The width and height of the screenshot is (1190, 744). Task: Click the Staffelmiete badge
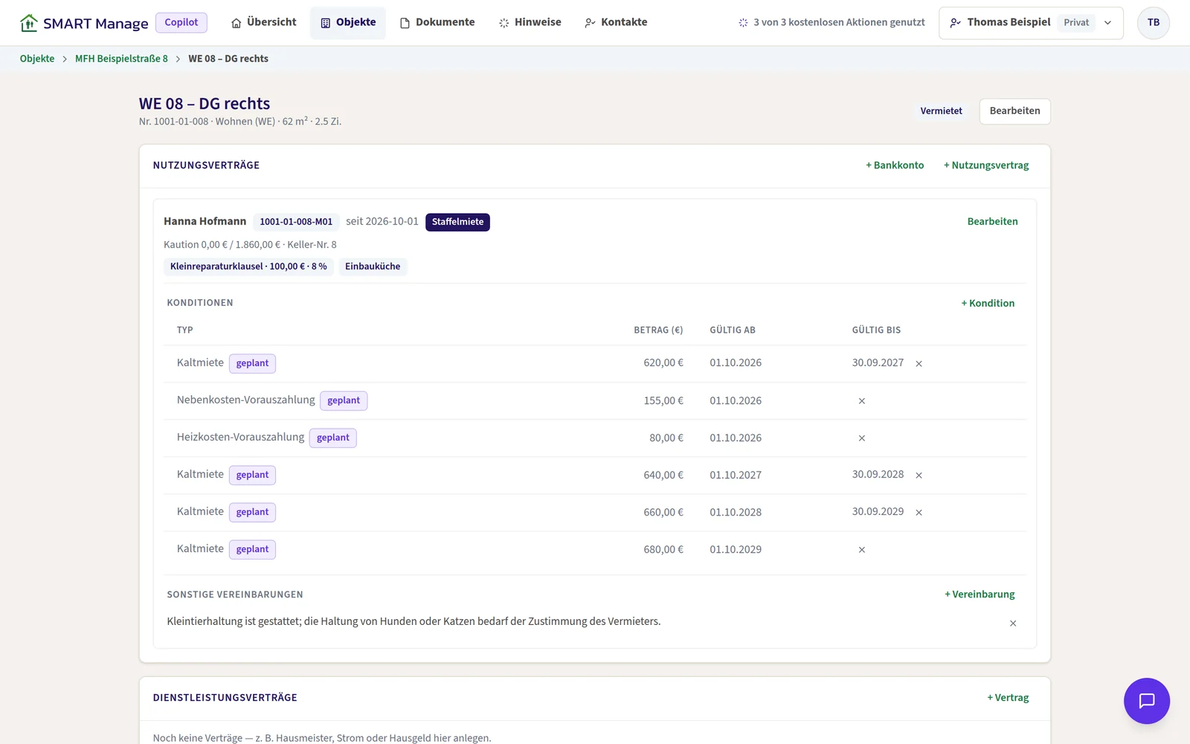coord(457,222)
